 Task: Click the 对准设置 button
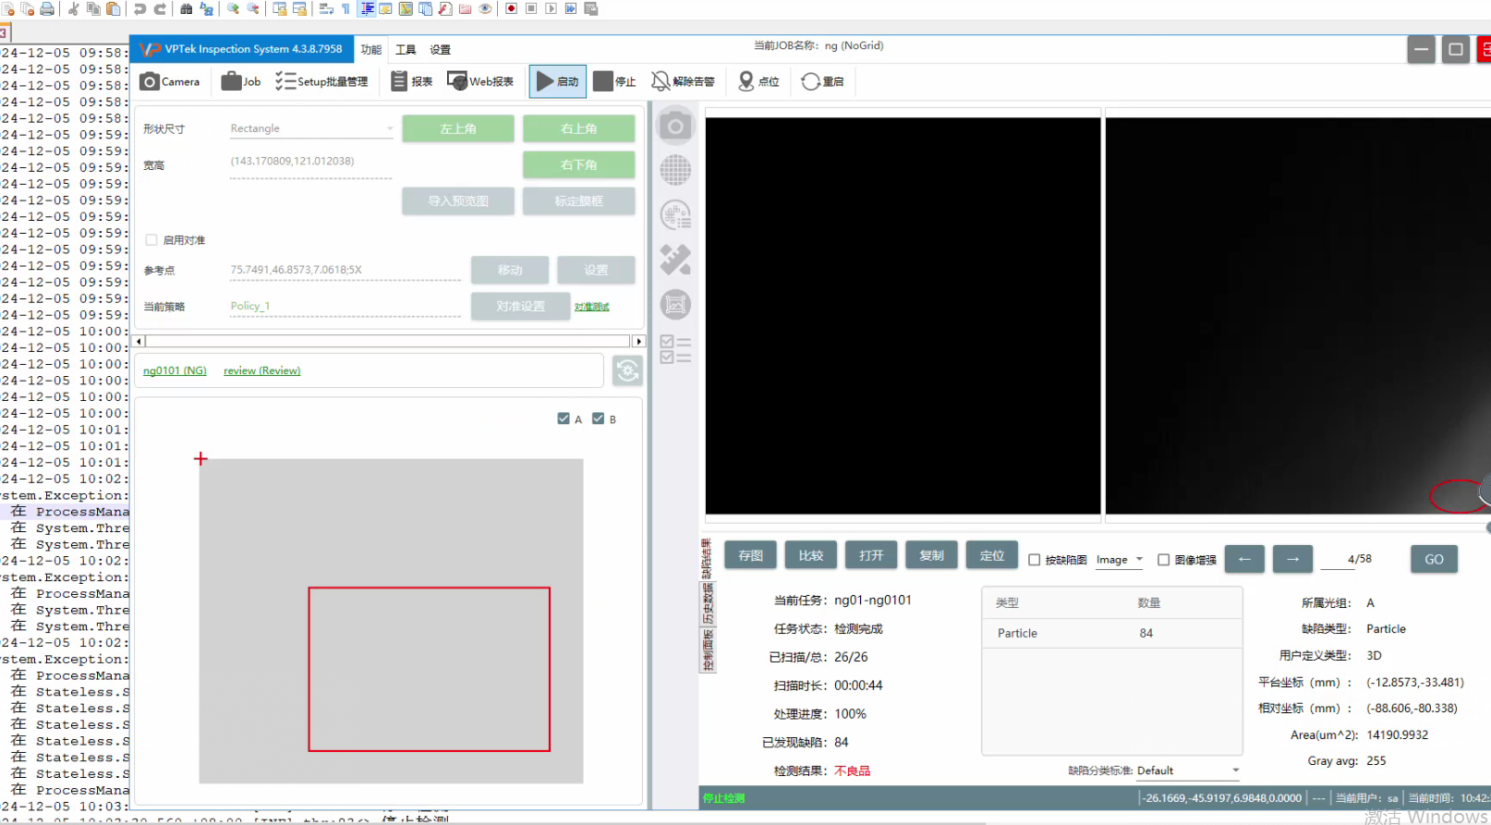(520, 306)
